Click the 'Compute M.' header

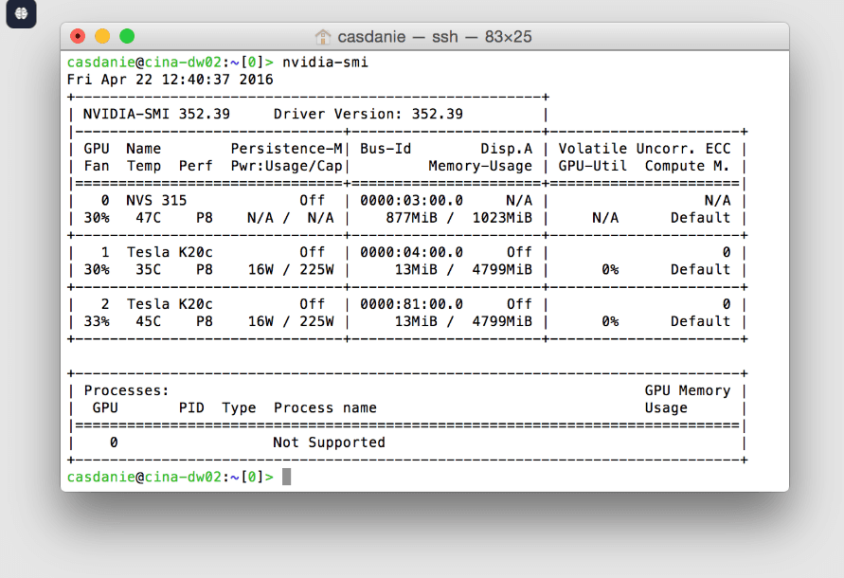coord(688,166)
